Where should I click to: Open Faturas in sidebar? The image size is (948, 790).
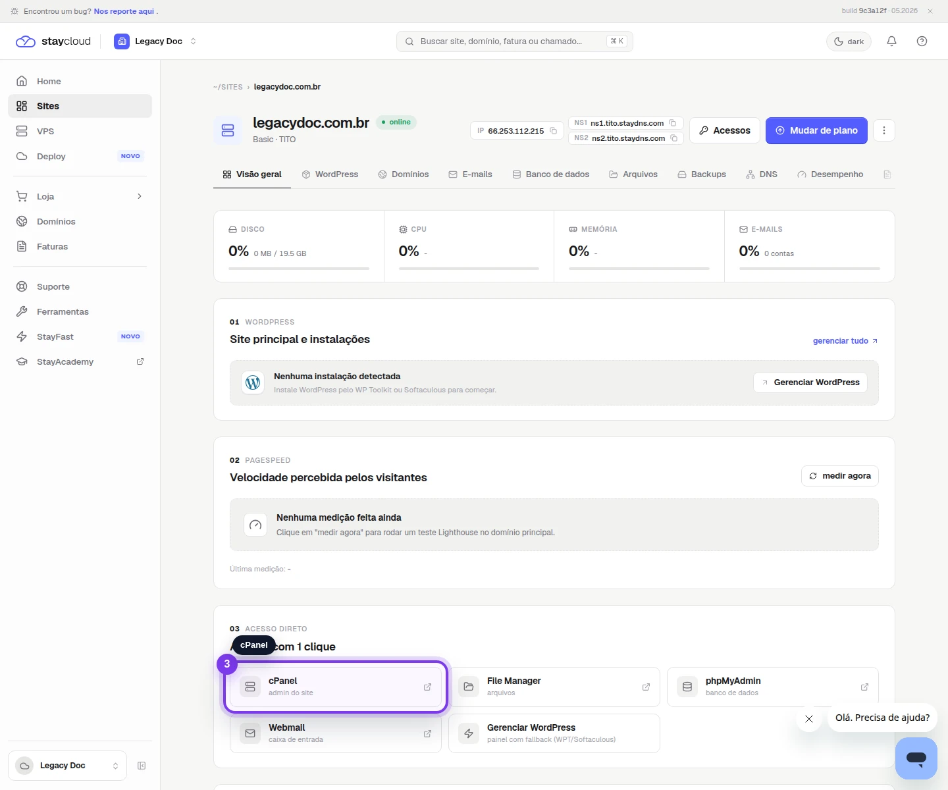(80, 246)
